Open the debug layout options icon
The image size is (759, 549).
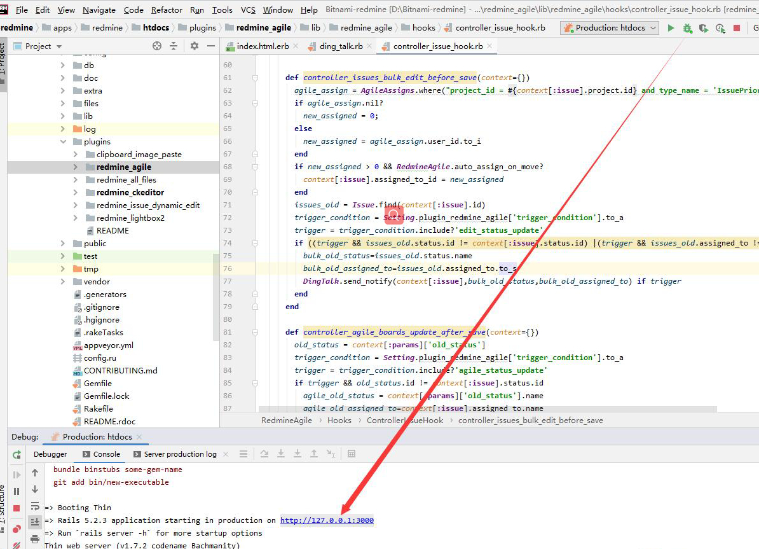pyautogui.click(x=243, y=454)
